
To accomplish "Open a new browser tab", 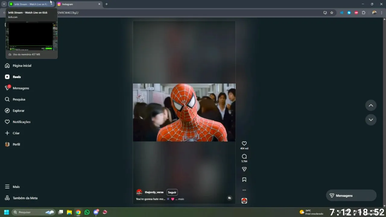I will coord(106,4).
